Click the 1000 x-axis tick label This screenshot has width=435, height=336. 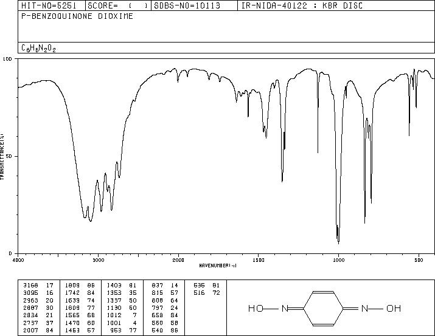(338, 260)
